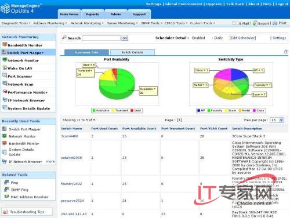The image size is (290, 218).
Task: Open the catalyst2900 switch entry
Action: click(71, 158)
